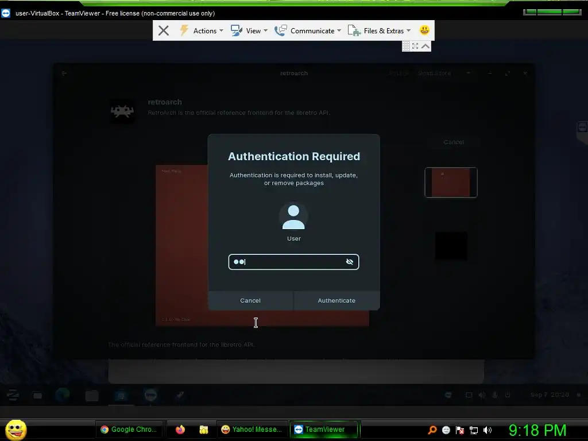
Task: Toggle full screen with the expand arrows icon
Action: (x=415, y=46)
